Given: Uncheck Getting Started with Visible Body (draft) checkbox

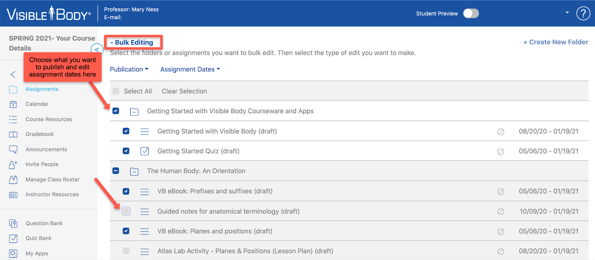Looking at the screenshot, I should pyautogui.click(x=126, y=131).
